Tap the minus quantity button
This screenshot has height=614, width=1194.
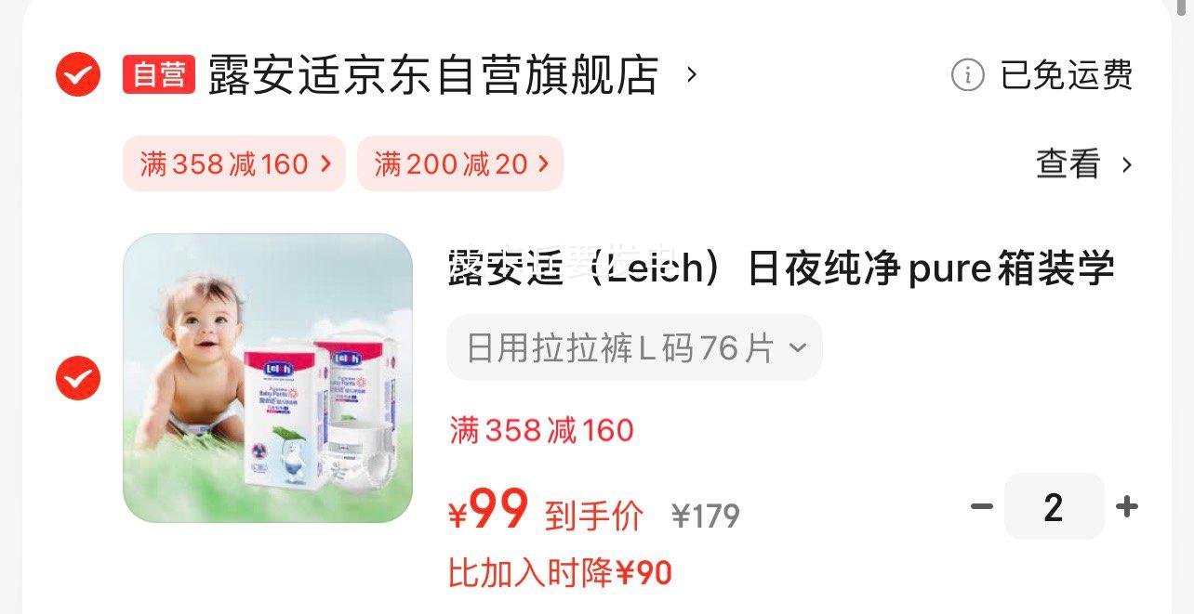(982, 506)
